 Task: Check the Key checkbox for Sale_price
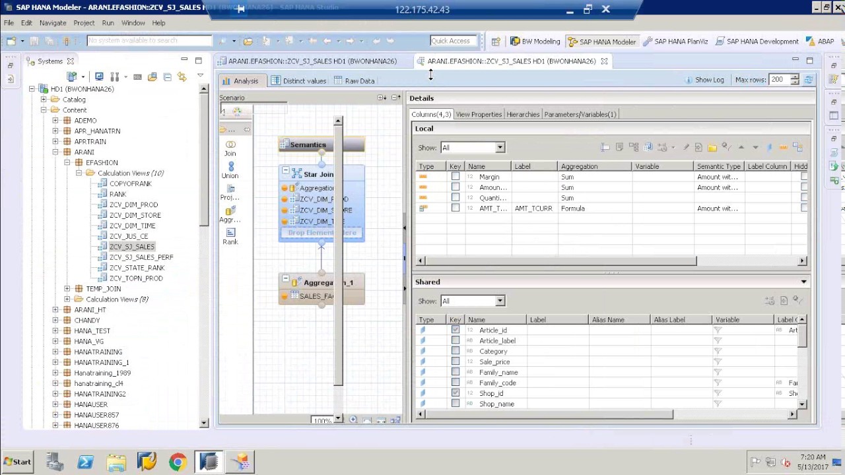click(455, 362)
